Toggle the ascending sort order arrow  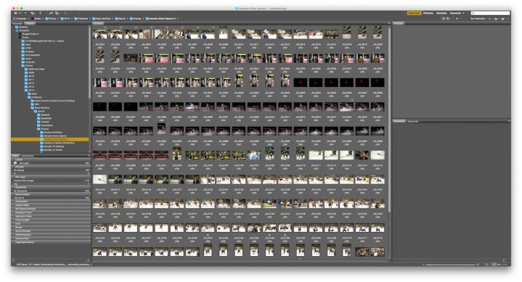[489, 19]
